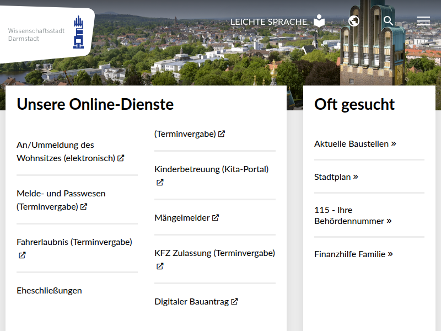The image size is (441, 331).
Task: Click external link icon beside Mängelmelder
Action: (216, 218)
